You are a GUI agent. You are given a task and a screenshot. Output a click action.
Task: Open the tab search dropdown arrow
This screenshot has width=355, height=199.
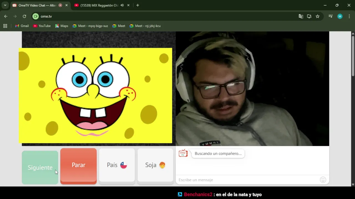click(x=5, y=5)
